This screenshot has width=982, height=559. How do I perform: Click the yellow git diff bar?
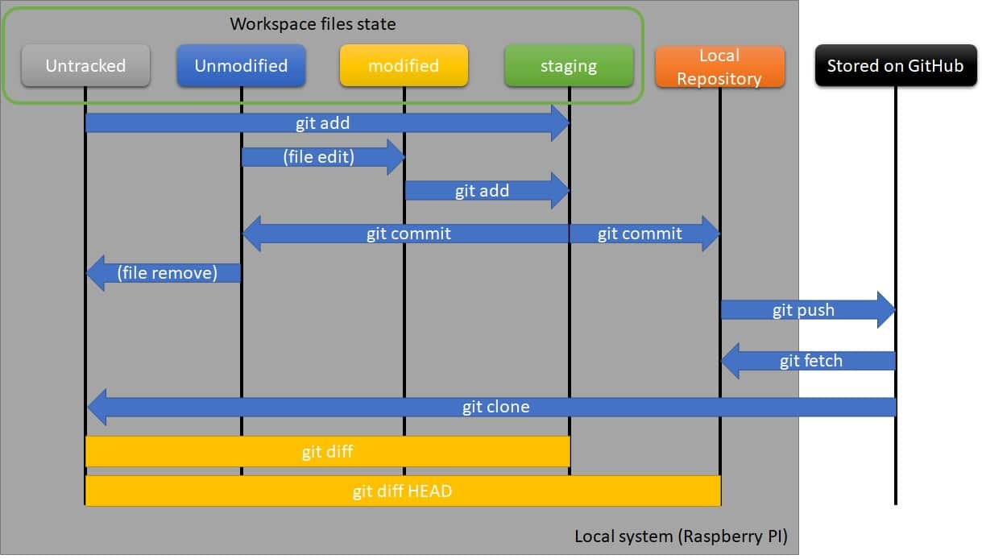tap(326, 452)
